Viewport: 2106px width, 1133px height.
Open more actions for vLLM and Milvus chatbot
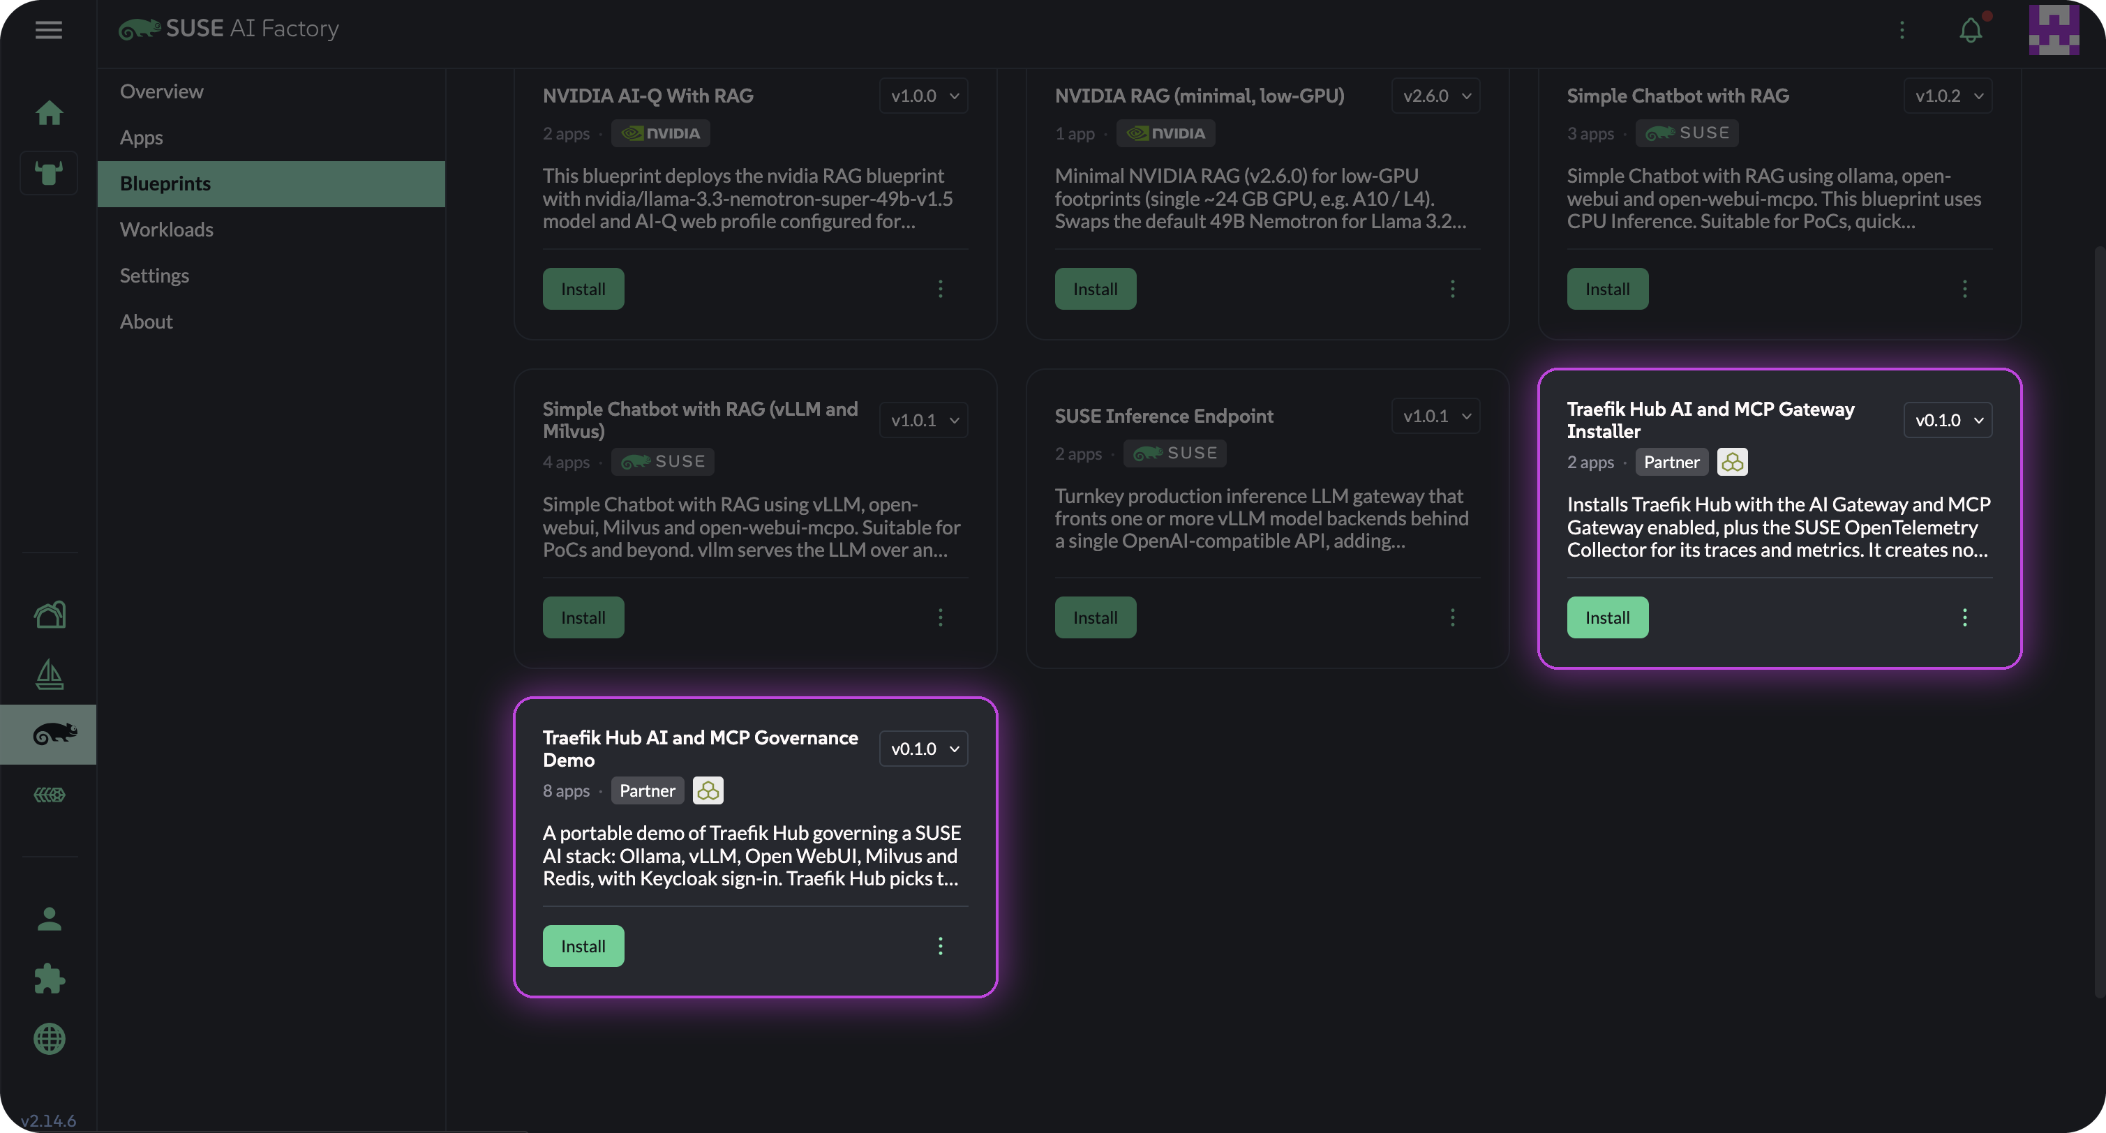pos(940,617)
